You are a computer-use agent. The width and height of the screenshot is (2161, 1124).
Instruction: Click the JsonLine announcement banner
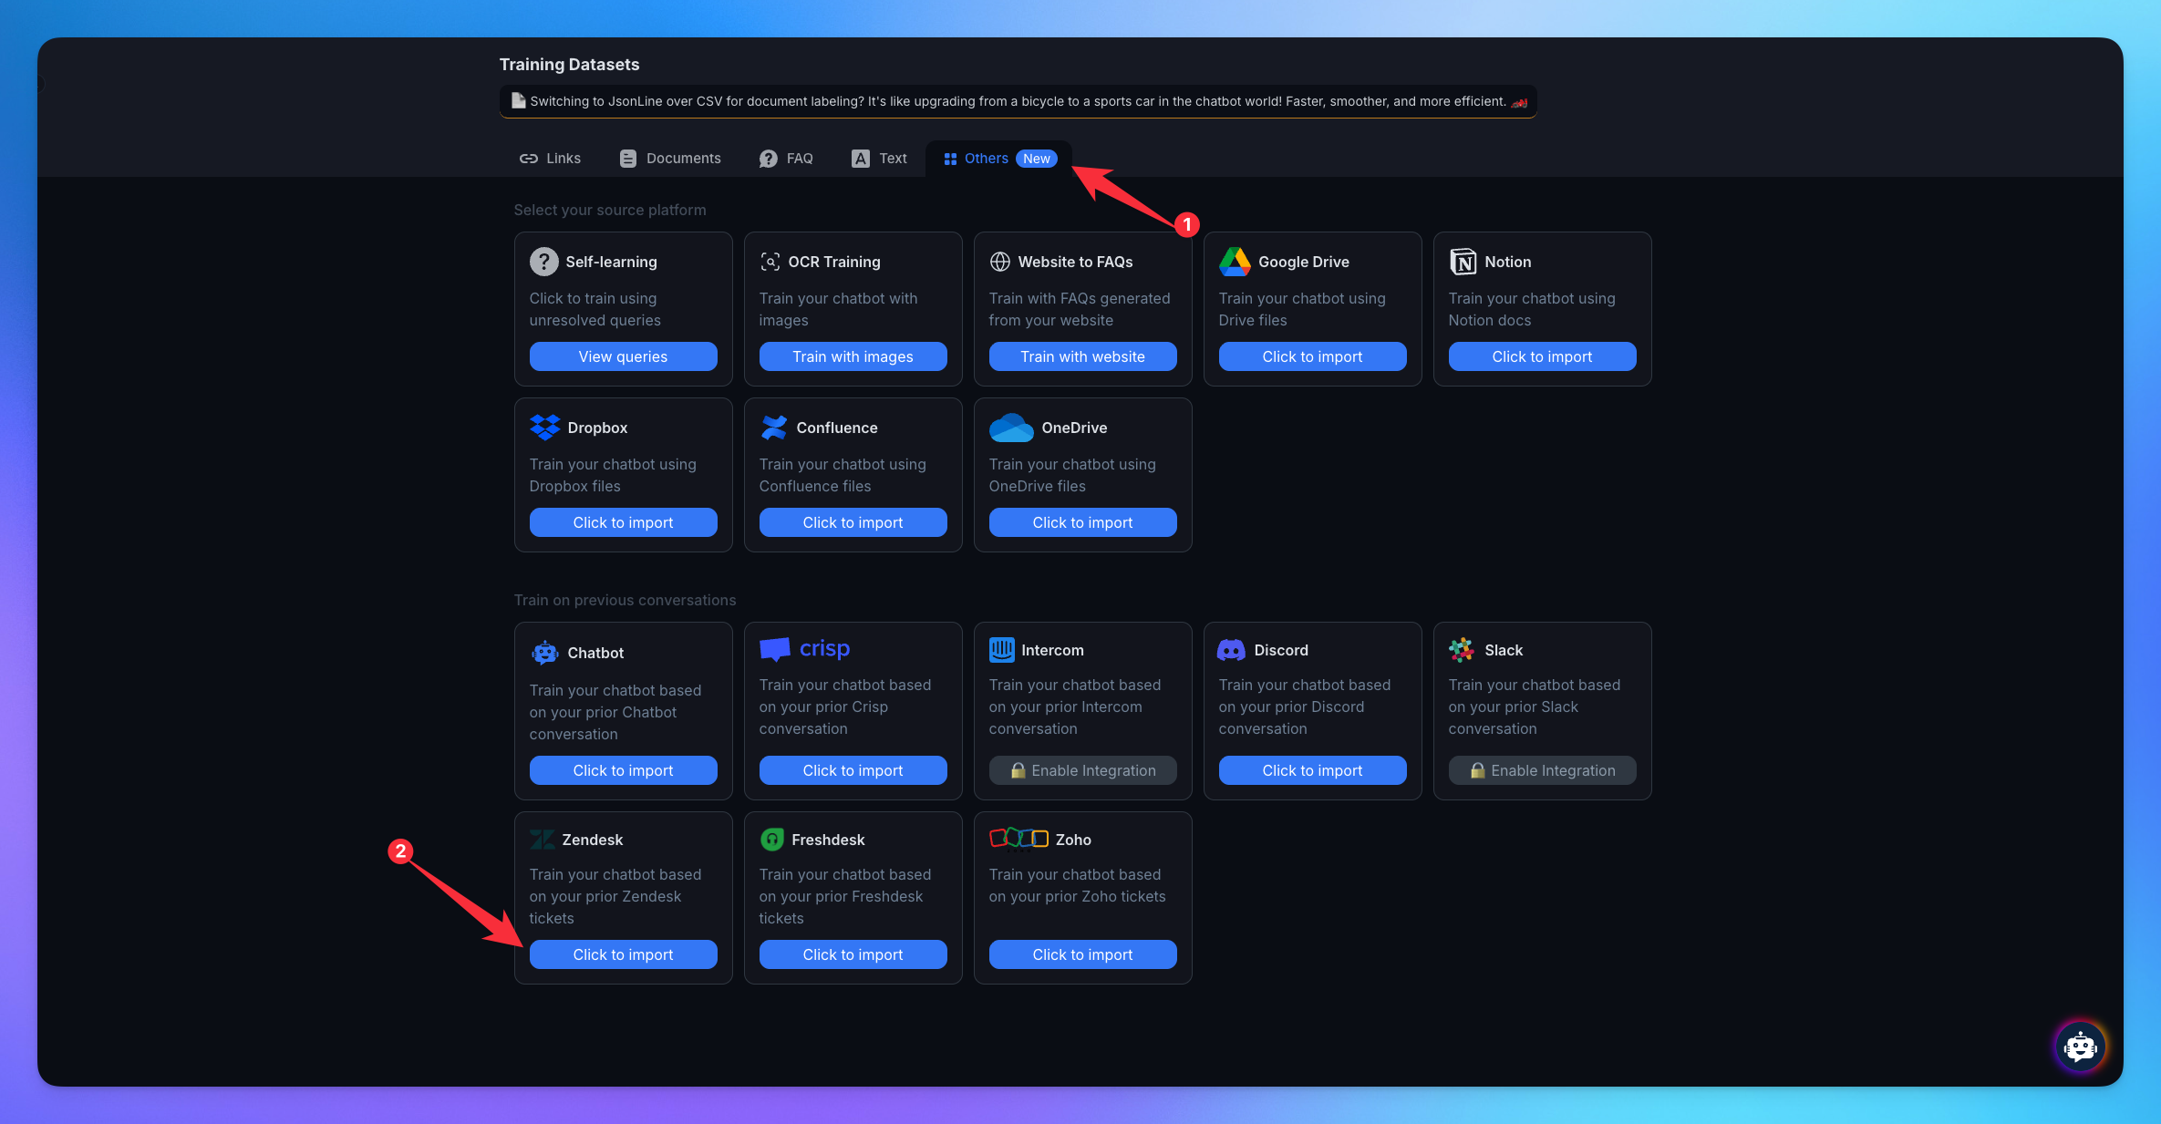coord(1018,101)
